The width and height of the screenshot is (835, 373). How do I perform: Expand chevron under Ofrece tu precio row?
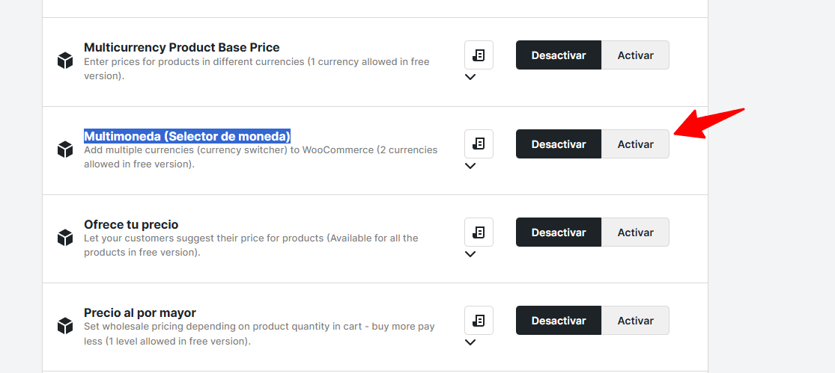pos(470,254)
